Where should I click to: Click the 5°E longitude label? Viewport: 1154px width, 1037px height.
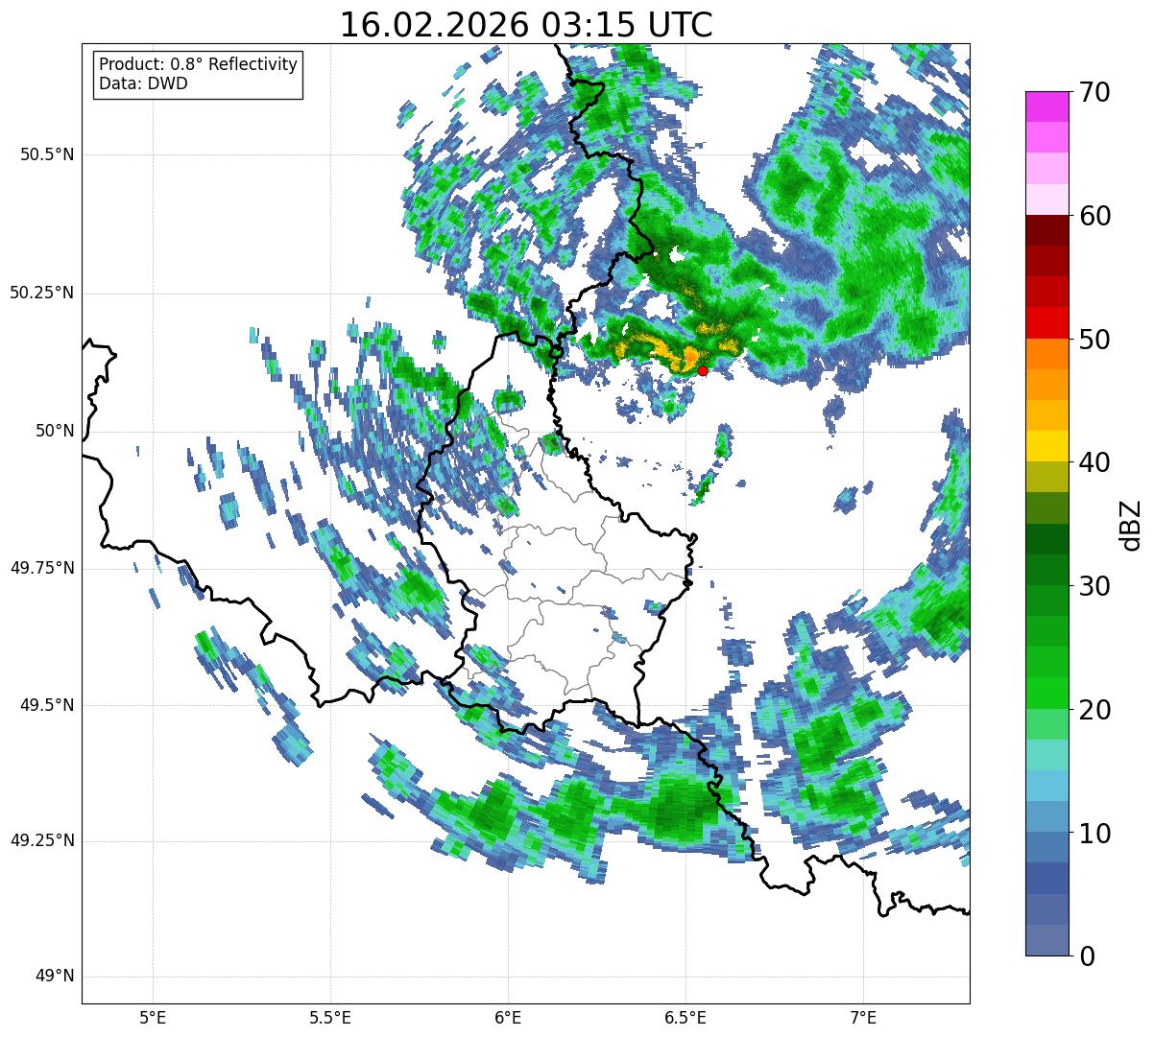click(153, 1017)
